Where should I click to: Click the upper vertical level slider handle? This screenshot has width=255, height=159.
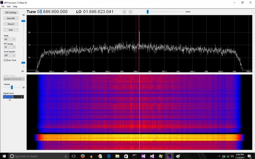click(x=23, y=21)
